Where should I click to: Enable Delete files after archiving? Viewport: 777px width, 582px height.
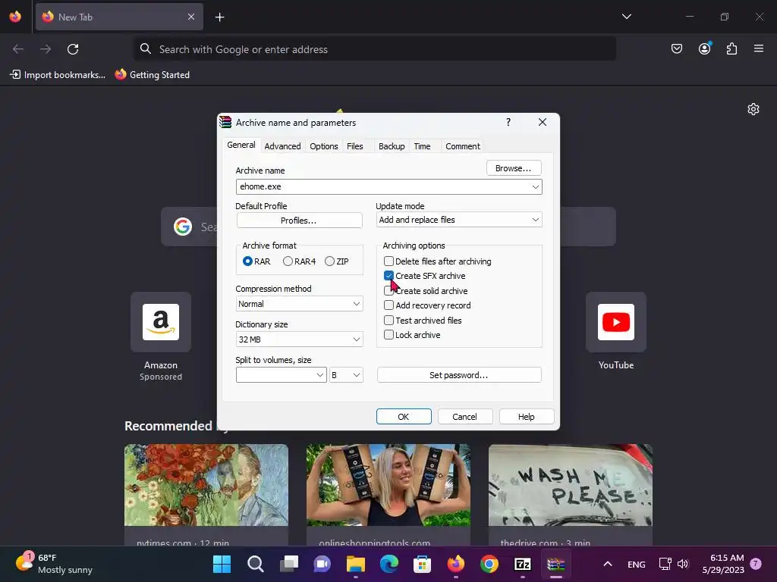point(389,261)
